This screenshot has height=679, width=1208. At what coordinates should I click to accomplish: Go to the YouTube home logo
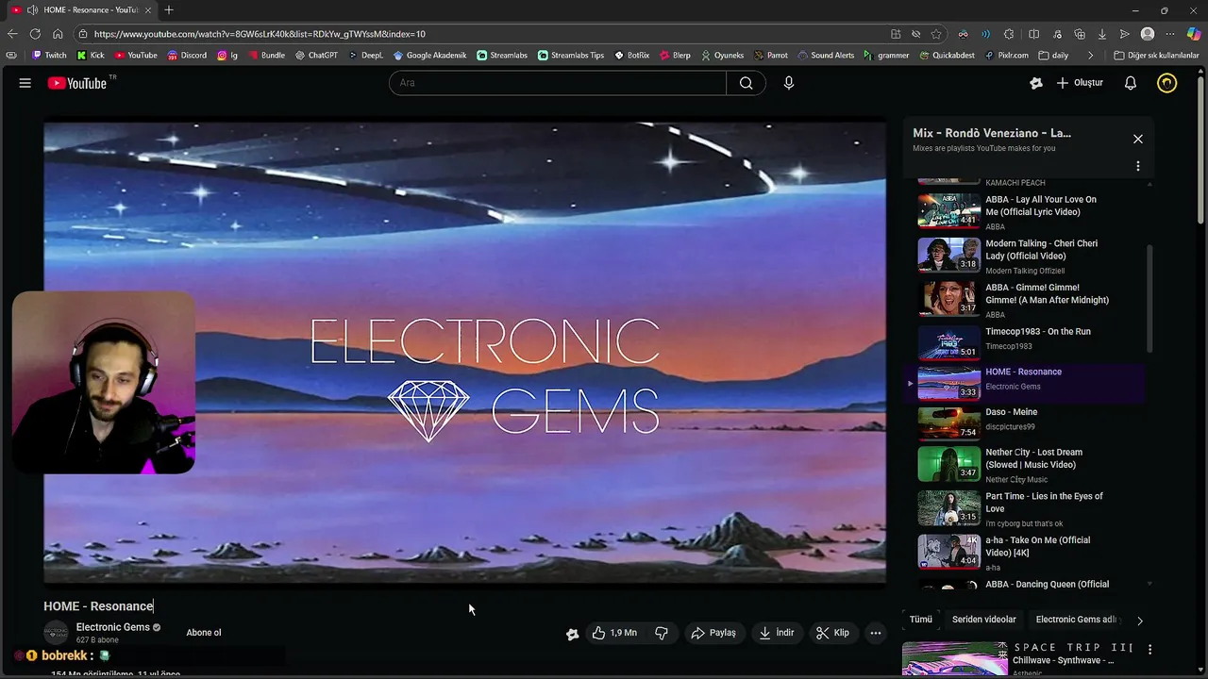click(77, 83)
